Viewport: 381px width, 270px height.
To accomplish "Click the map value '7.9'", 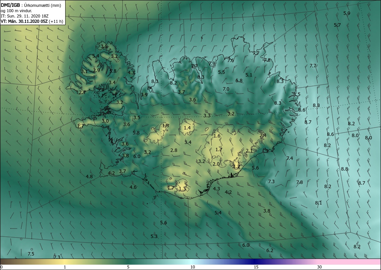I will 212,64.
